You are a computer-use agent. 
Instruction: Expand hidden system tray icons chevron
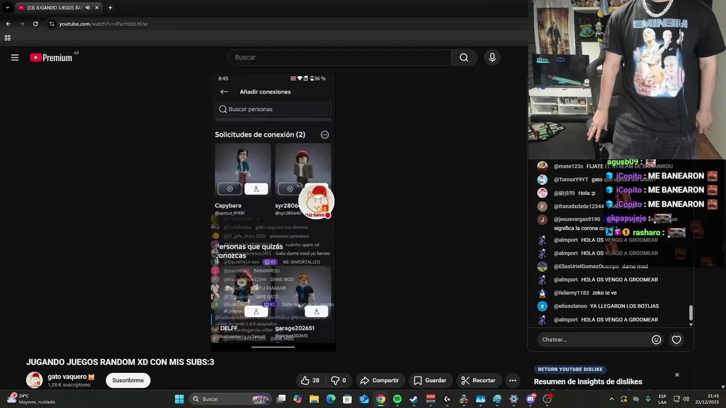pos(611,399)
